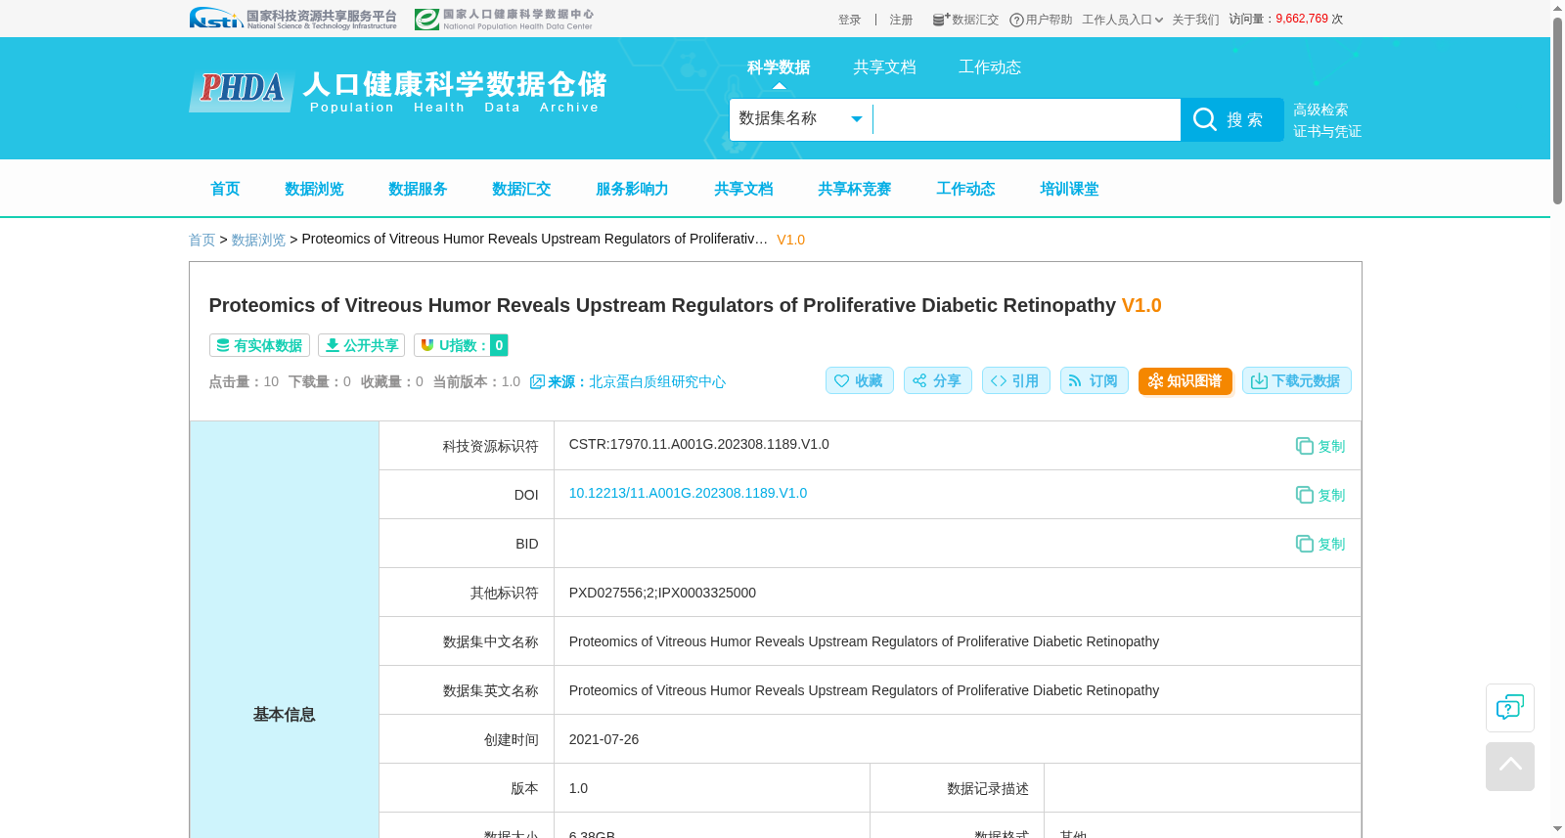Click the page vertical scrollbar thumb
1565x838 pixels.
tap(1557, 110)
